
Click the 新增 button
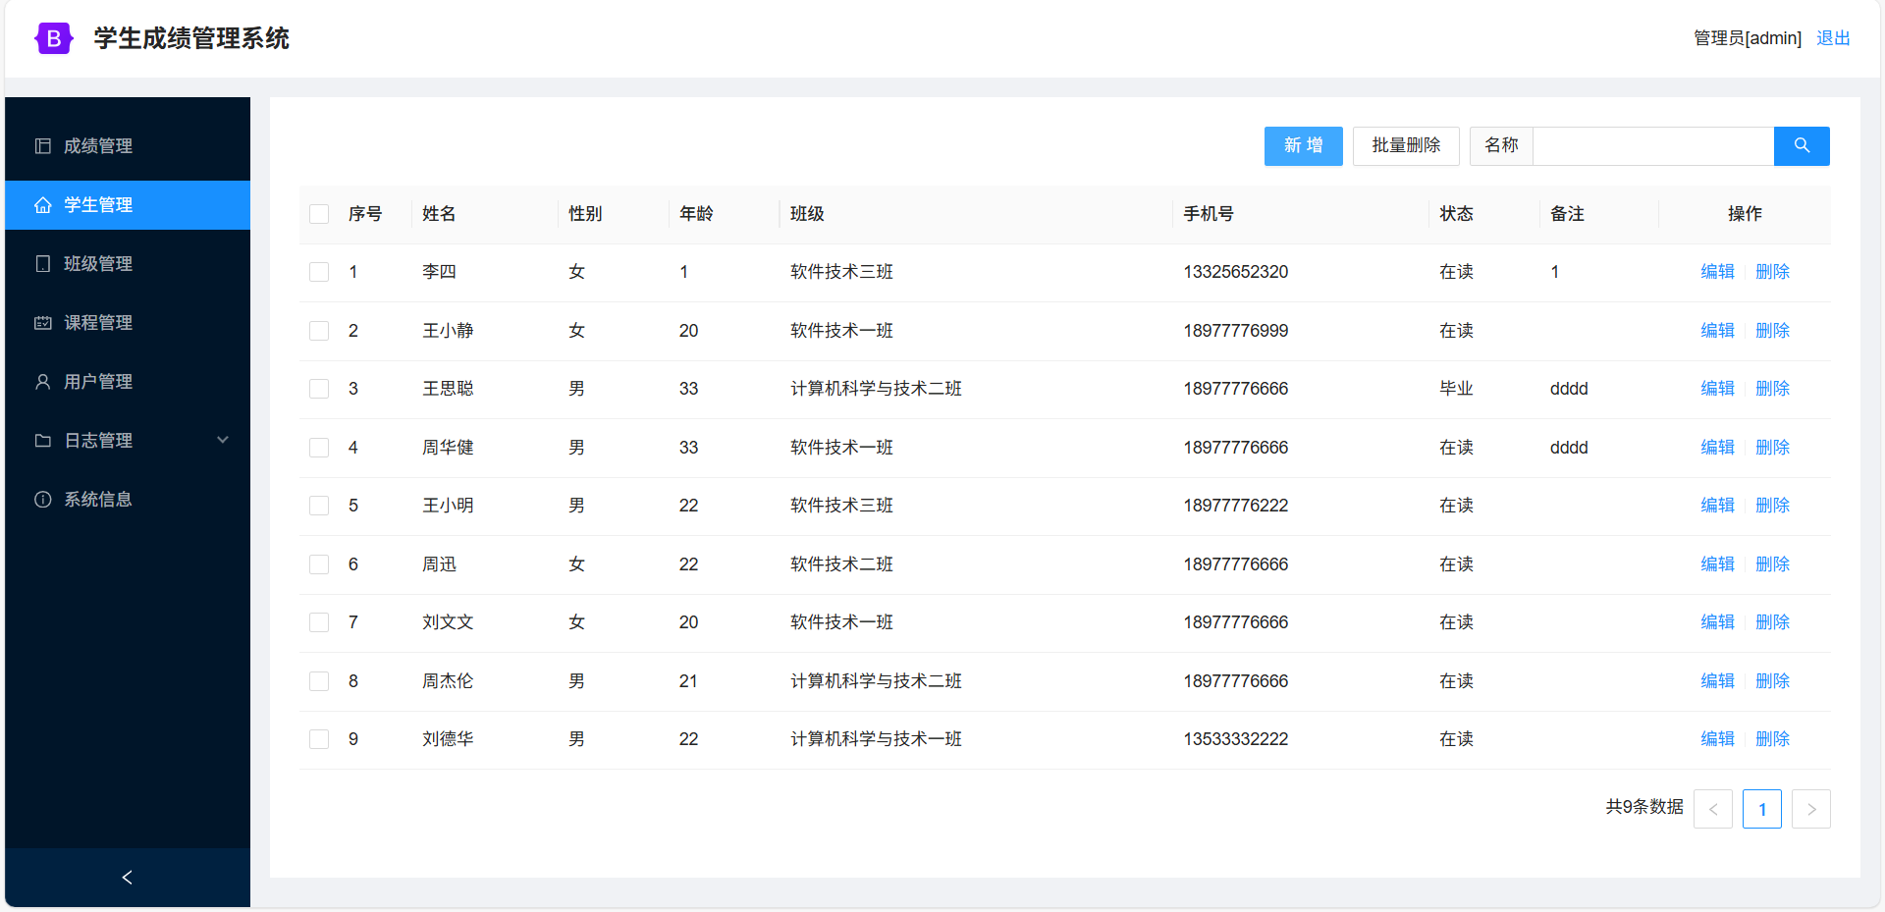coord(1303,145)
